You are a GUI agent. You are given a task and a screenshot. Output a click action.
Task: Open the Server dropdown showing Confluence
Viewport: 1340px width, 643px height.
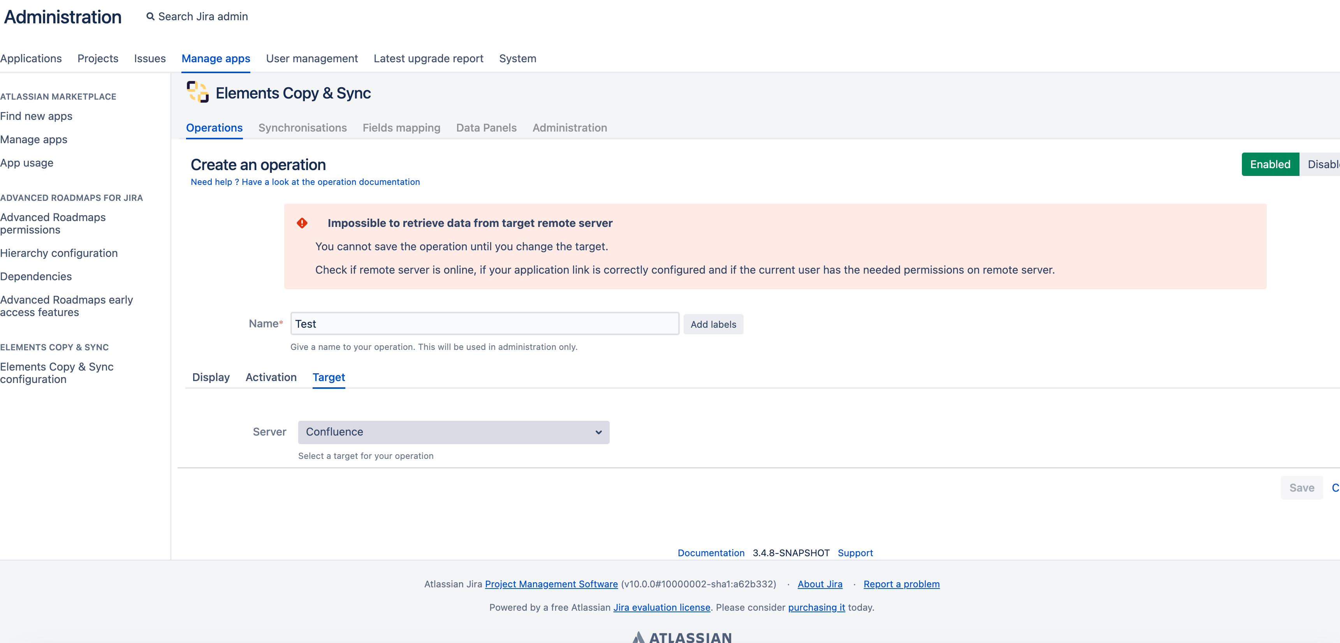tap(453, 432)
